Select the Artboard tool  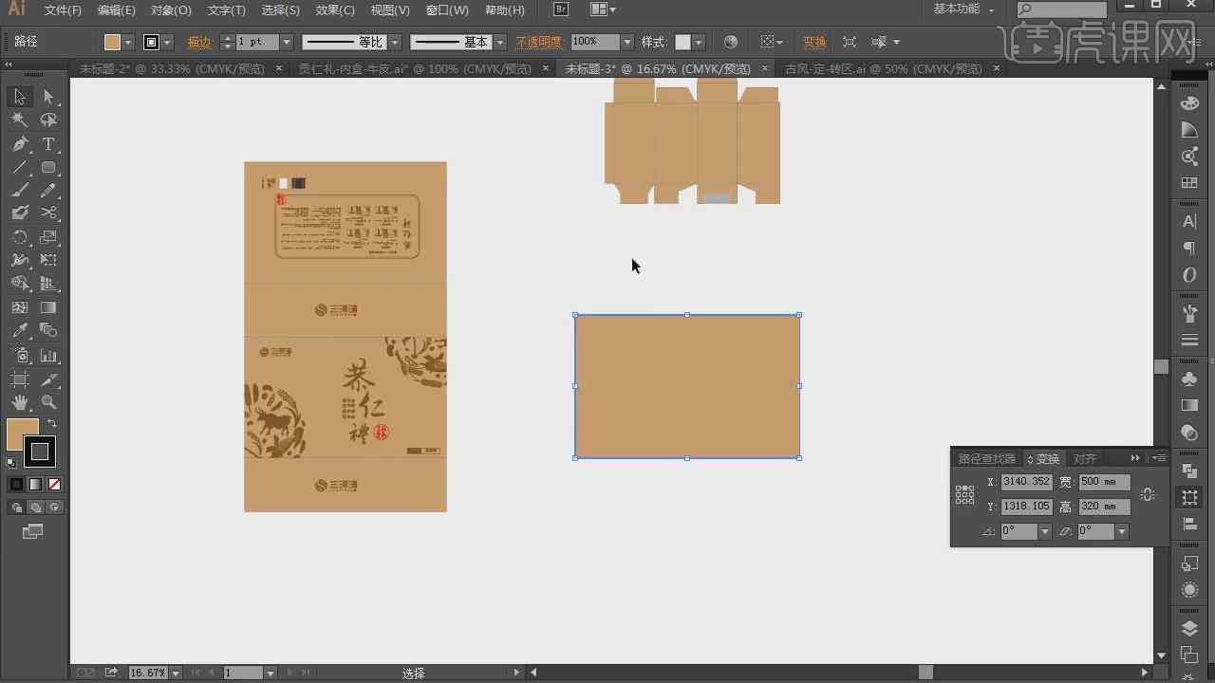click(x=19, y=378)
